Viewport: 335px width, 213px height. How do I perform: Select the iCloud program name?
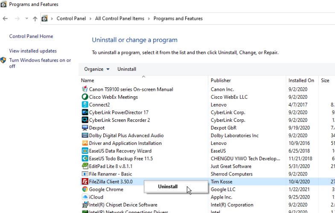pyautogui.click(x=96, y=197)
